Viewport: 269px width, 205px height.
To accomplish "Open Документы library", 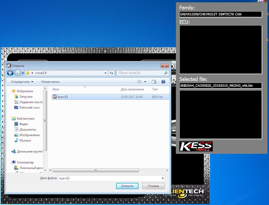I will (28, 129).
